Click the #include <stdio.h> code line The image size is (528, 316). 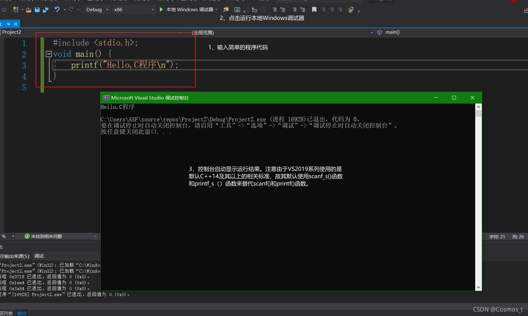95,43
